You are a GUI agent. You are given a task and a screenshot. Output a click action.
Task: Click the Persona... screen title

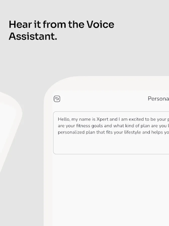pyautogui.click(x=158, y=99)
